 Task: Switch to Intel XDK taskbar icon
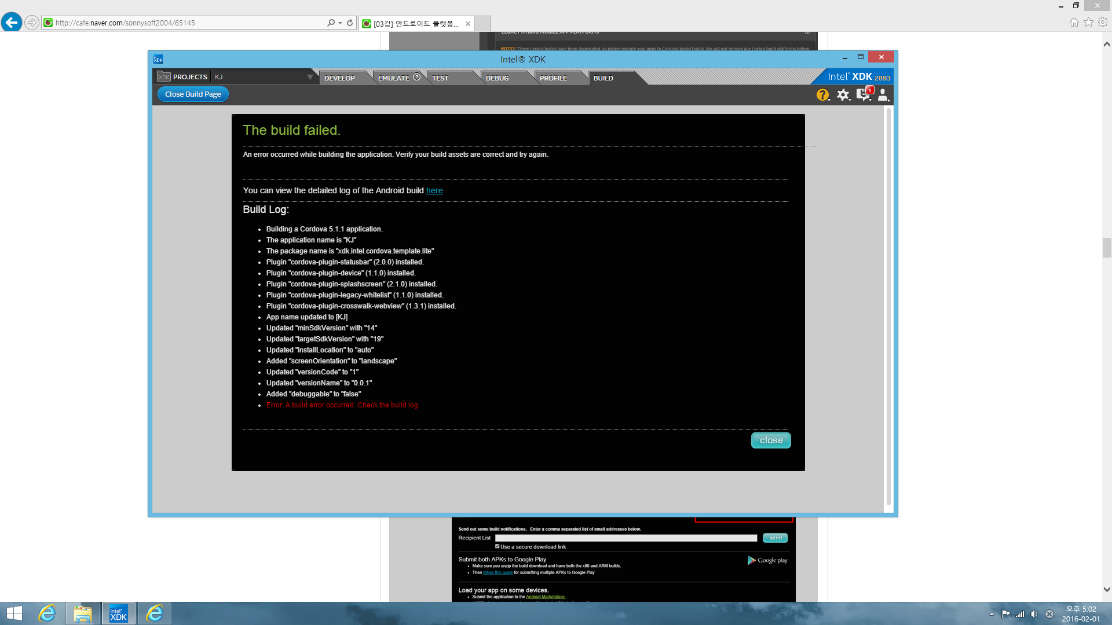click(118, 613)
